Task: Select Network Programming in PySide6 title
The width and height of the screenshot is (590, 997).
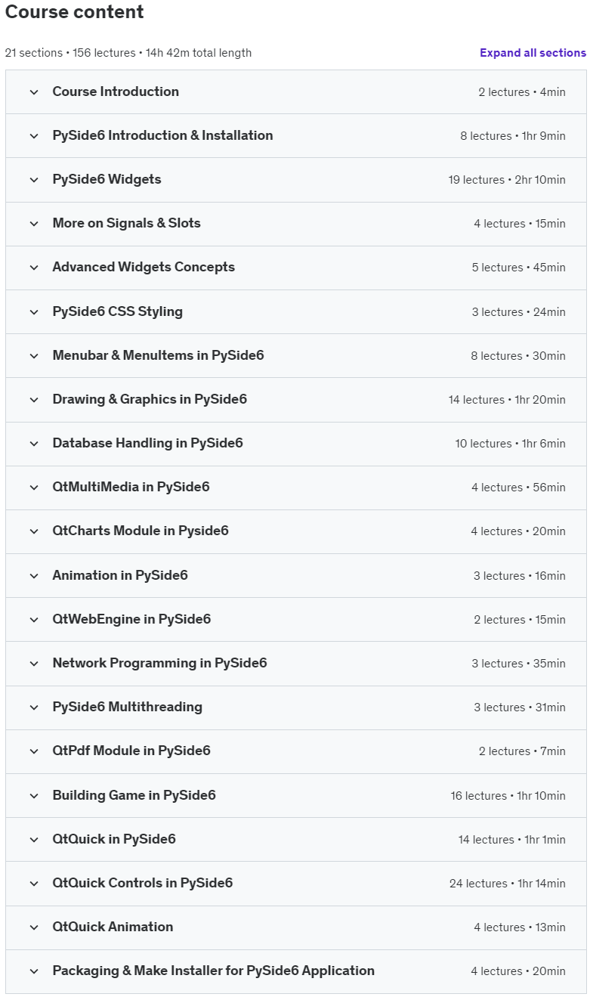Action: [x=159, y=663]
